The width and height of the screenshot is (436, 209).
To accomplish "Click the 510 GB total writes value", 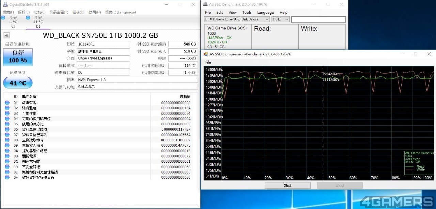I will point(183,51).
